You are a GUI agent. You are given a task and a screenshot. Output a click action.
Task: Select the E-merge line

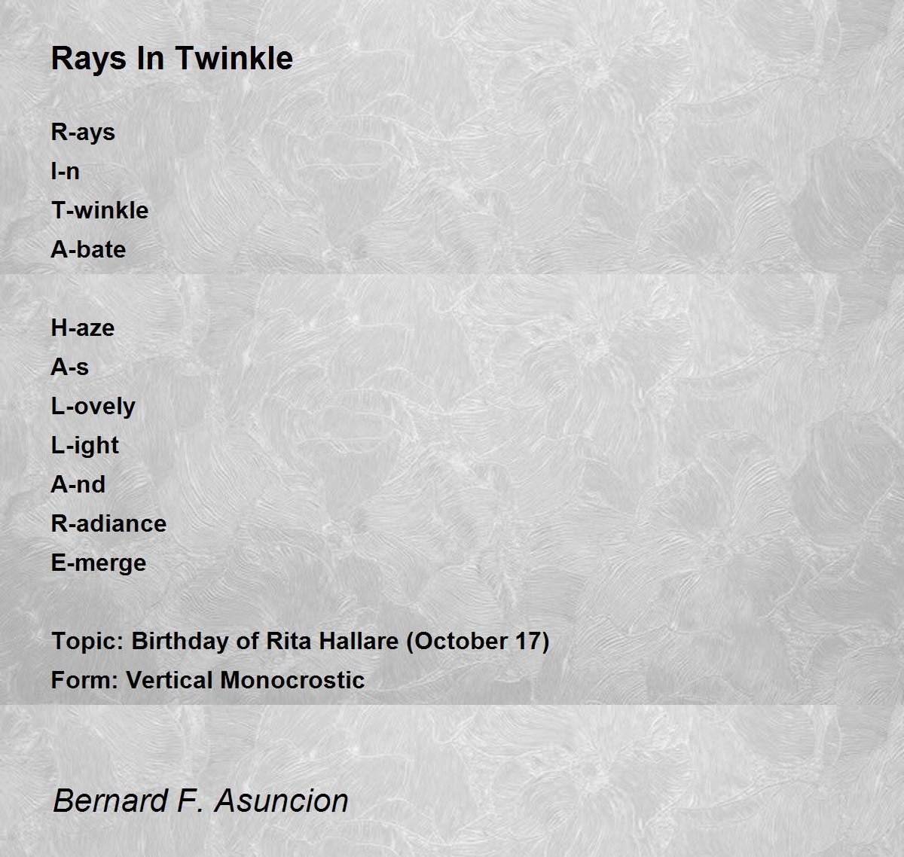coord(99,563)
